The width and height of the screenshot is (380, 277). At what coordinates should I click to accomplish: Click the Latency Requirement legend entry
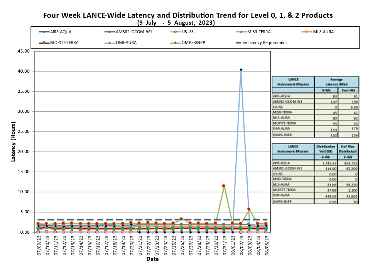tap(262, 43)
